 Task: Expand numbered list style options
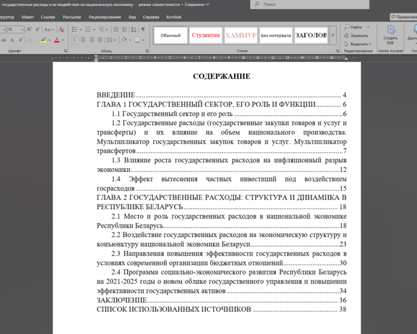pyautogui.click(x=94, y=30)
